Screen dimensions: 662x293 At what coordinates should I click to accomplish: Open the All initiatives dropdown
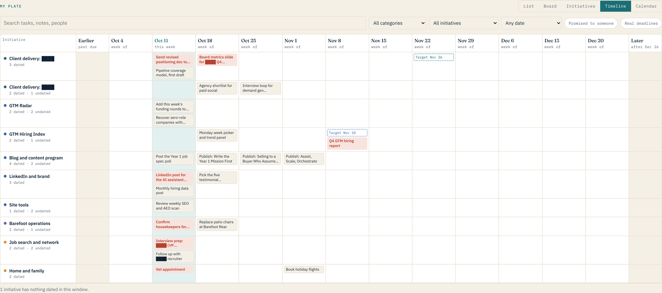pos(463,23)
